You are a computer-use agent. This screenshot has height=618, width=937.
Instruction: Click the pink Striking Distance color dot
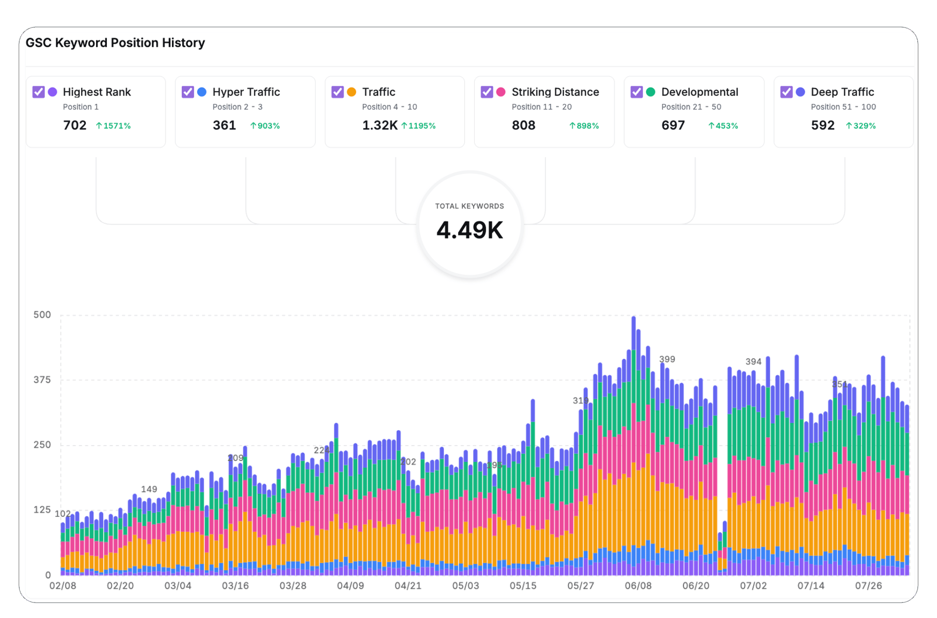coord(501,92)
